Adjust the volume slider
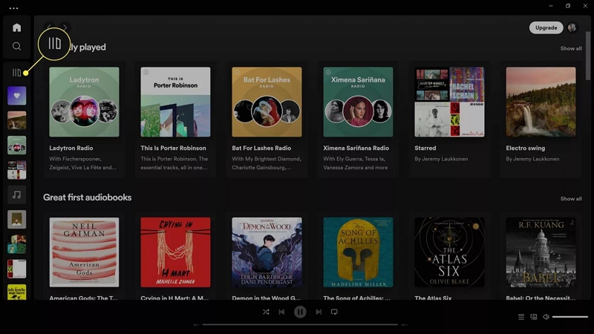594x334 pixels. [x=569, y=317]
